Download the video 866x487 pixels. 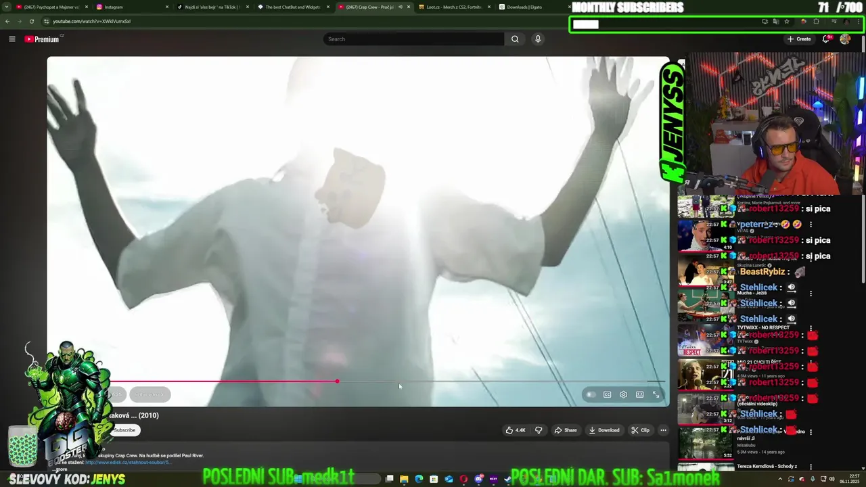click(604, 430)
